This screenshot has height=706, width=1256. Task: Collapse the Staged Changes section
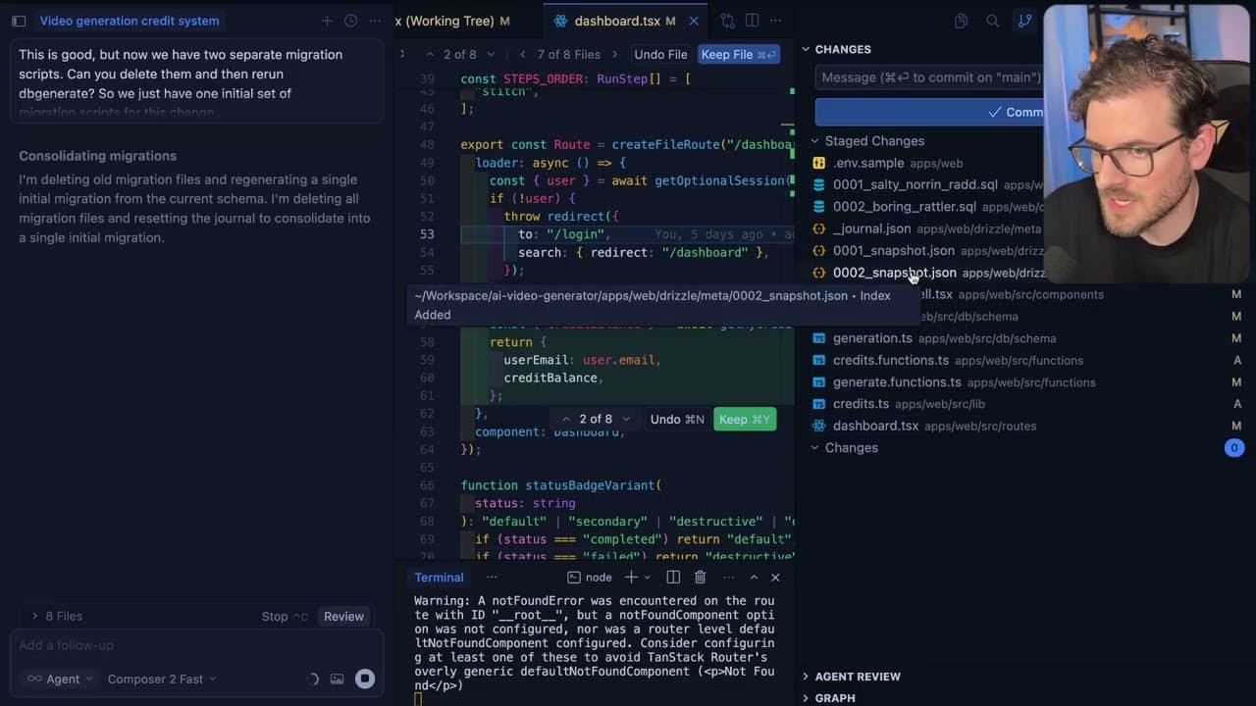(814, 141)
